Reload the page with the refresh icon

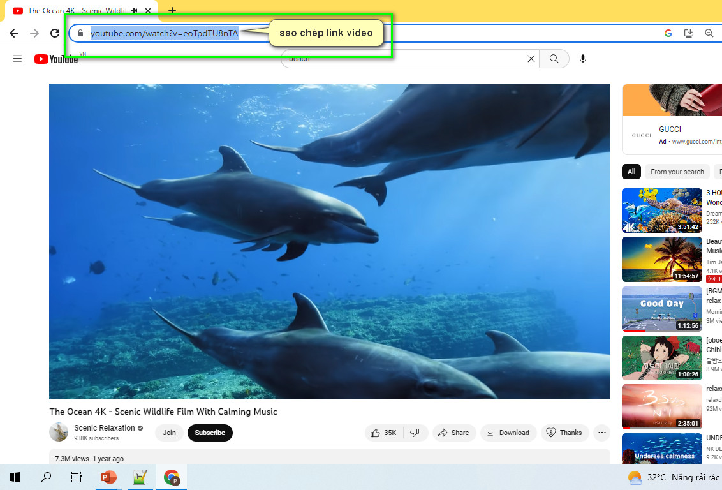[55, 33]
